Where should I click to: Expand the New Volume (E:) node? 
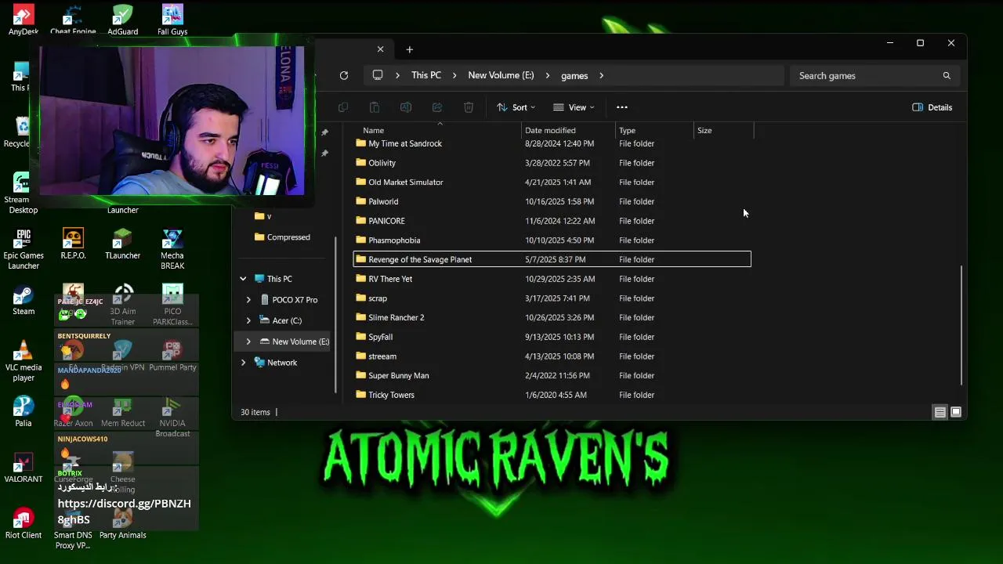click(248, 342)
